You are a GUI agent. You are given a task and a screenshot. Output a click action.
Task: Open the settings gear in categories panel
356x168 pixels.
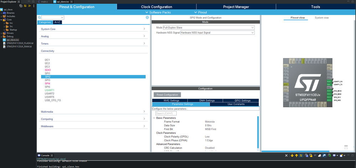(x=147, y=17)
